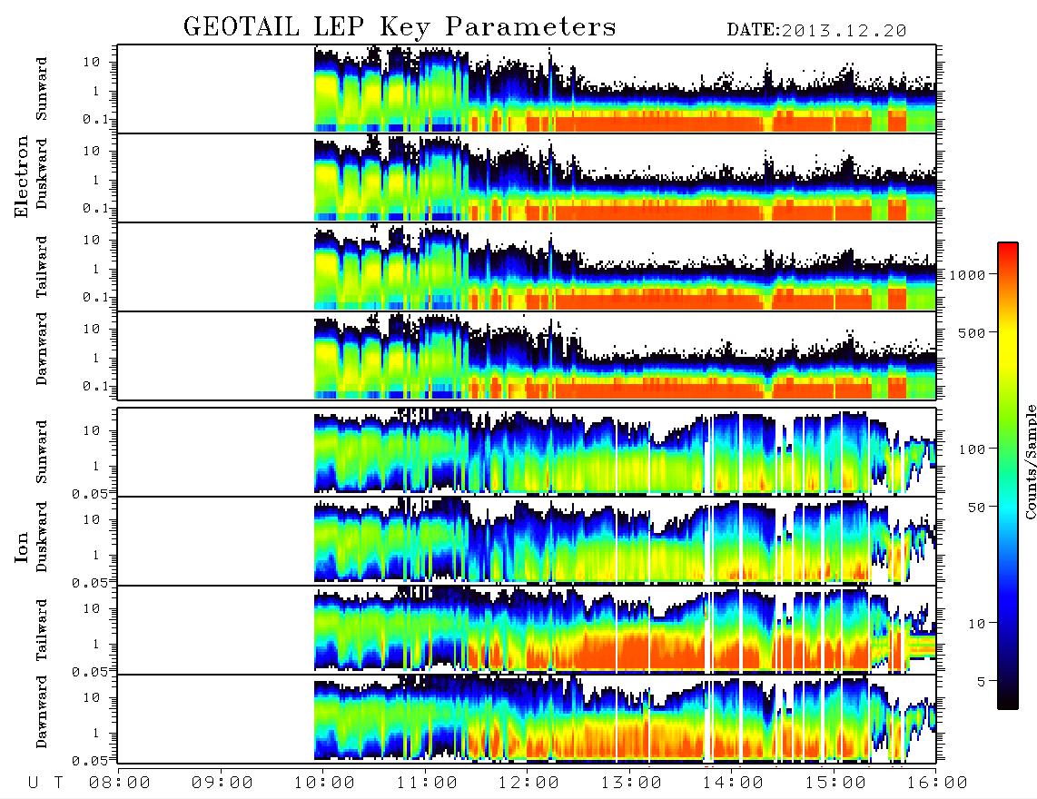Click the Electron Tailward panel label
The width and height of the screenshot is (1037, 799).
[42, 267]
